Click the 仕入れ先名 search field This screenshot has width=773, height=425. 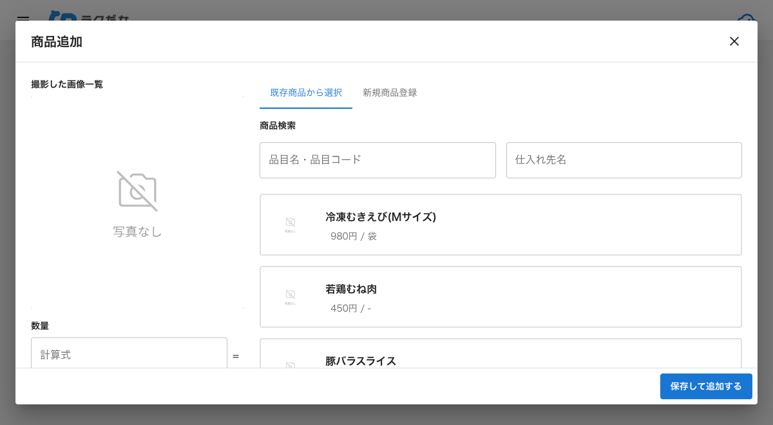624,160
